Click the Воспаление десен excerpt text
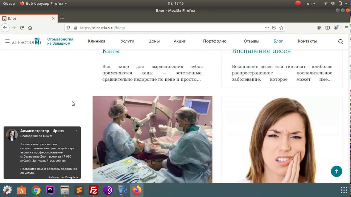 pos(282,73)
